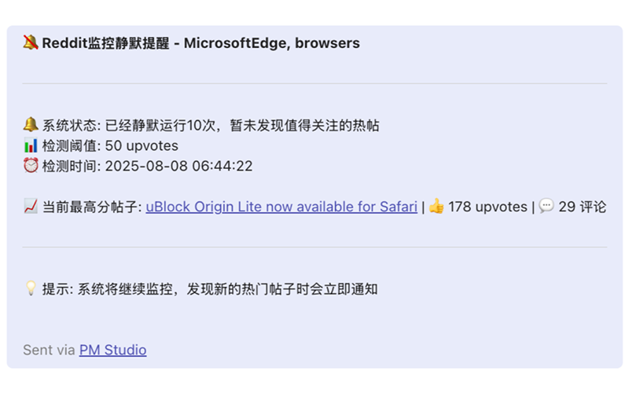This screenshot has height=393, width=629.
Task: Click the Reddit监控静默提醒 title text
Action: pos(105,43)
